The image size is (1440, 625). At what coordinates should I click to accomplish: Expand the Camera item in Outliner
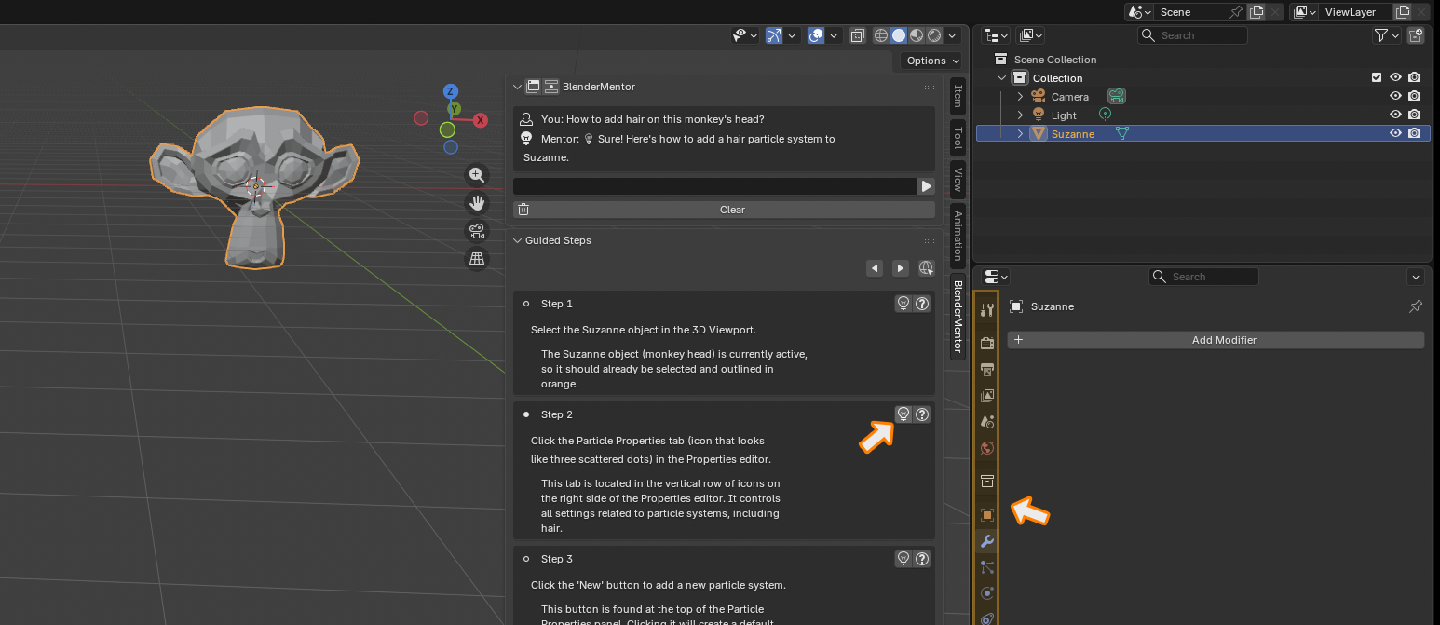(1020, 97)
